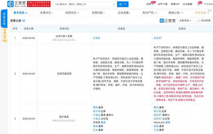This screenshot has width=213, height=134.
Task: Open the 企业套餐 menu item
Action: (x=188, y=4)
